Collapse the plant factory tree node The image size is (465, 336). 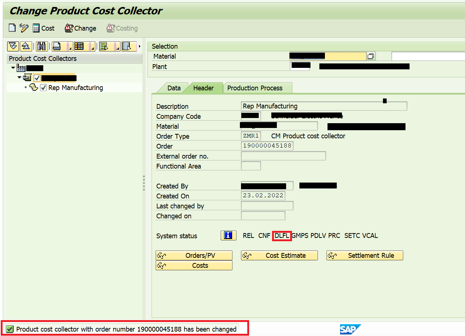click(13, 68)
